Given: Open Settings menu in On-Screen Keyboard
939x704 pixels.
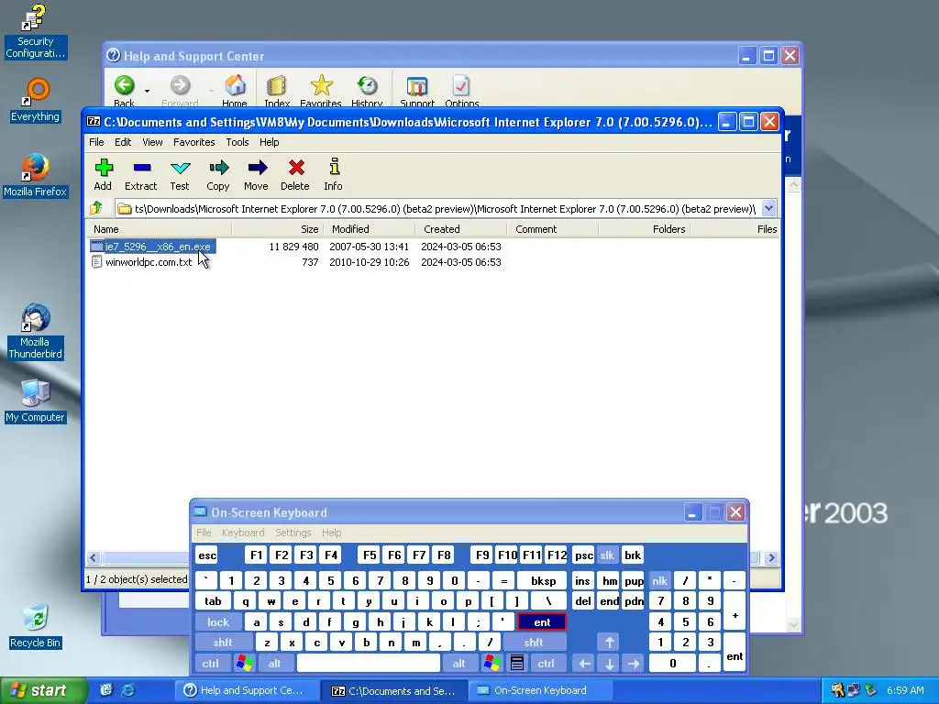Looking at the screenshot, I should (x=293, y=533).
